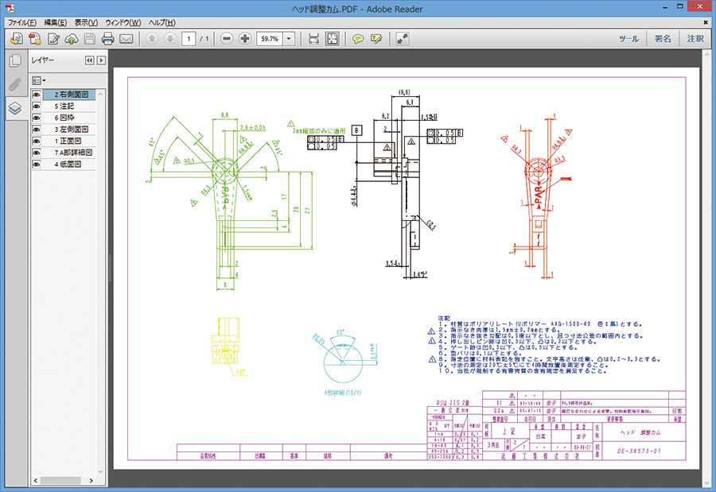Open the 注釈 pane
716x492 pixels.
tap(695, 38)
